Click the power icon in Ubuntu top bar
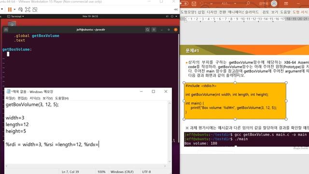Image resolution: width=309 pixels, height=174 pixels. tap(172, 16)
